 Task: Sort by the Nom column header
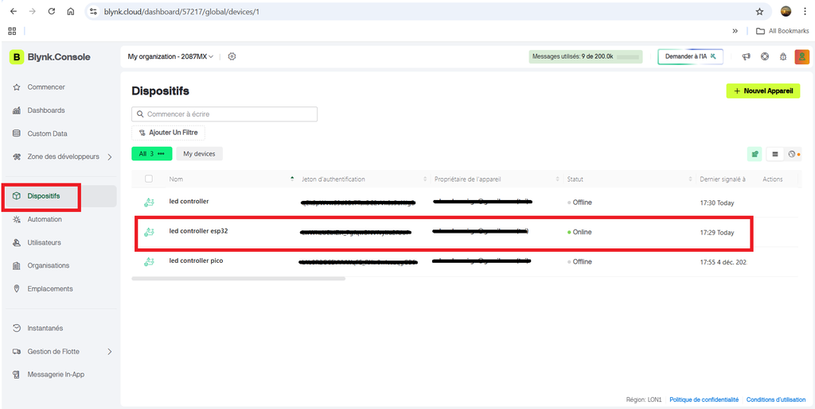coord(176,179)
